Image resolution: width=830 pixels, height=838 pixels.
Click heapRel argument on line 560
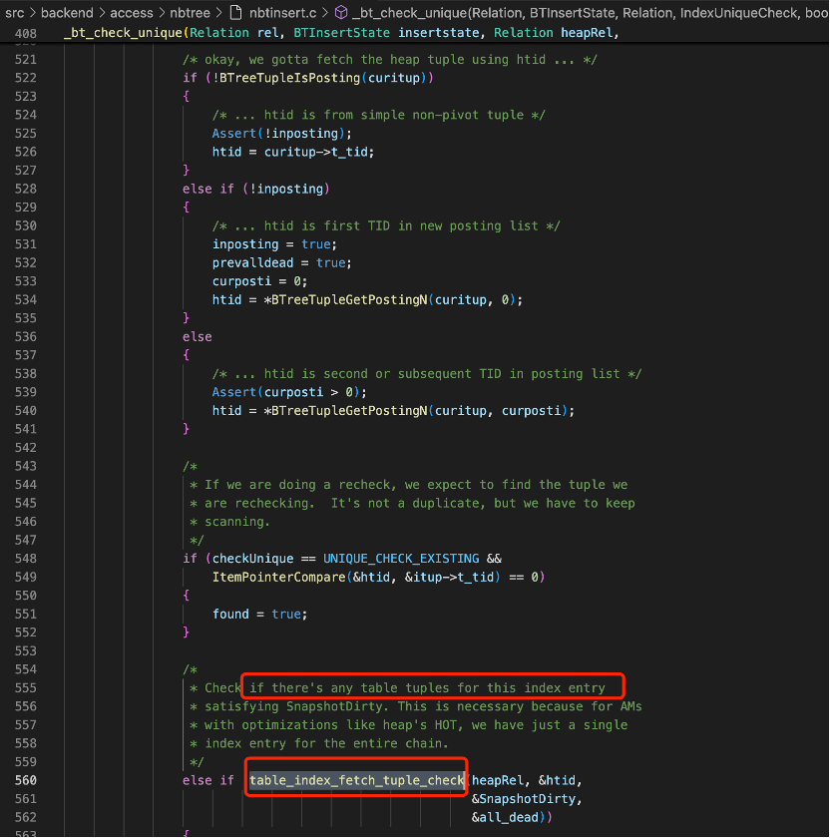pyautogui.click(x=498, y=780)
